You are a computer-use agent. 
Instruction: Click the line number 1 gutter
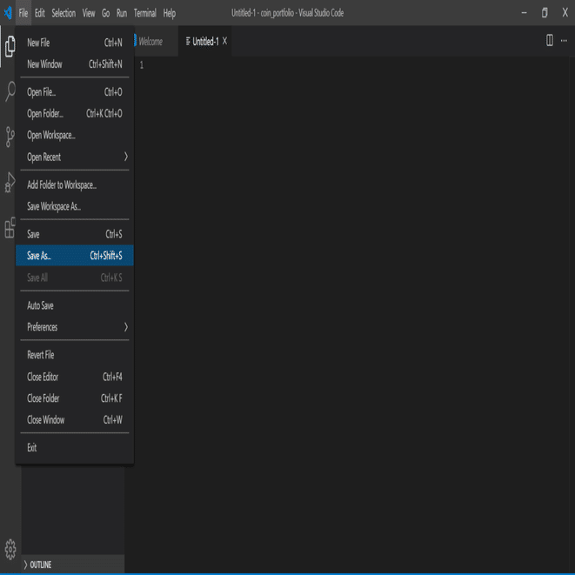[141, 65]
